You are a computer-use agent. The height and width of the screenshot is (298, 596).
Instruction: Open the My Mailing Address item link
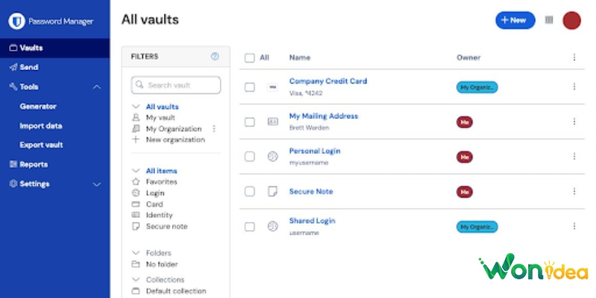[323, 116]
